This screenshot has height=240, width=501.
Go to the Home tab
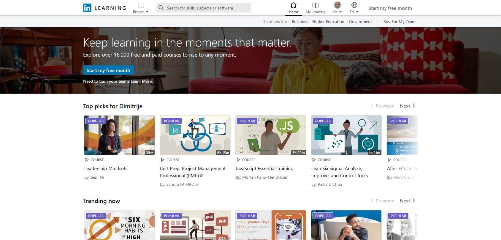[294, 8]
